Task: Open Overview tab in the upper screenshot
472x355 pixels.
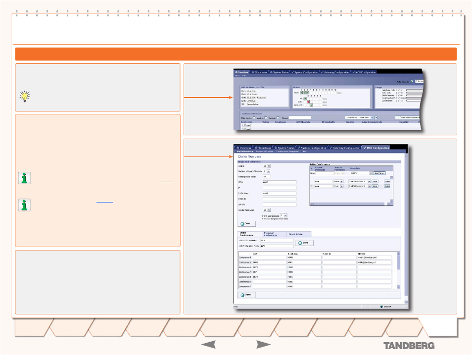Action: tap(242, 72)
